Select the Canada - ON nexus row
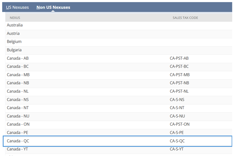This screenshot has height=157, width=233. 119,124
